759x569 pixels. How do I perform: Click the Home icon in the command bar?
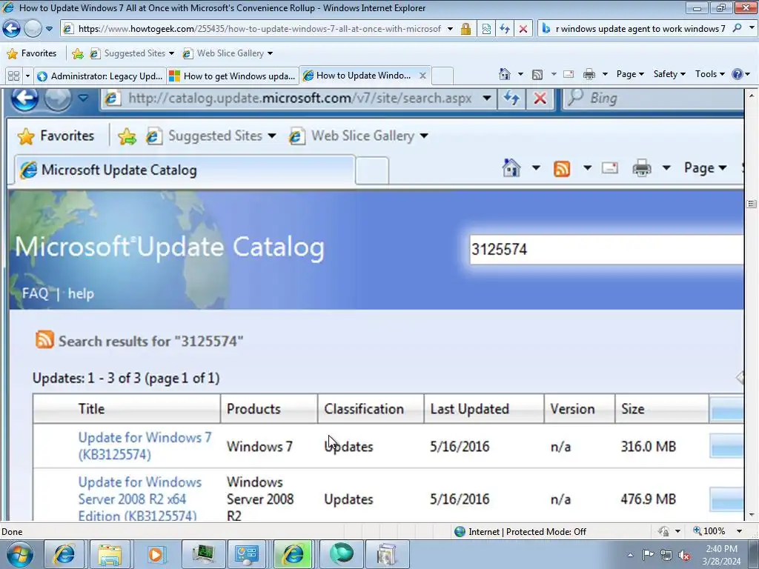coord(505,74)
